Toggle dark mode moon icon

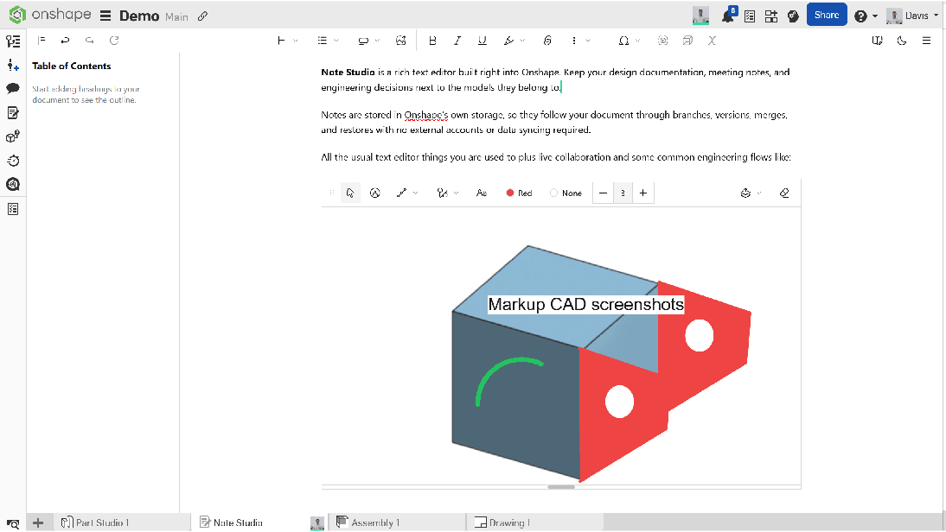tap(902, 41)
